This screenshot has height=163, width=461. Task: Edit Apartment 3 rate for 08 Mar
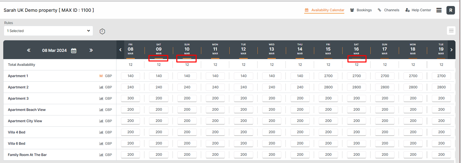pos(130,98)
